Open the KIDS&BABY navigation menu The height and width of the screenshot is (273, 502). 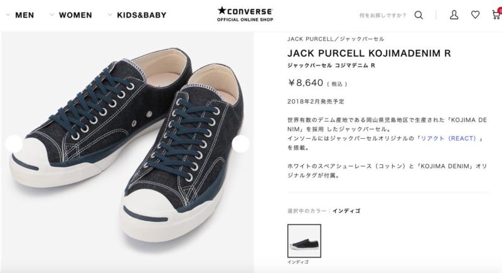point(142,15)
